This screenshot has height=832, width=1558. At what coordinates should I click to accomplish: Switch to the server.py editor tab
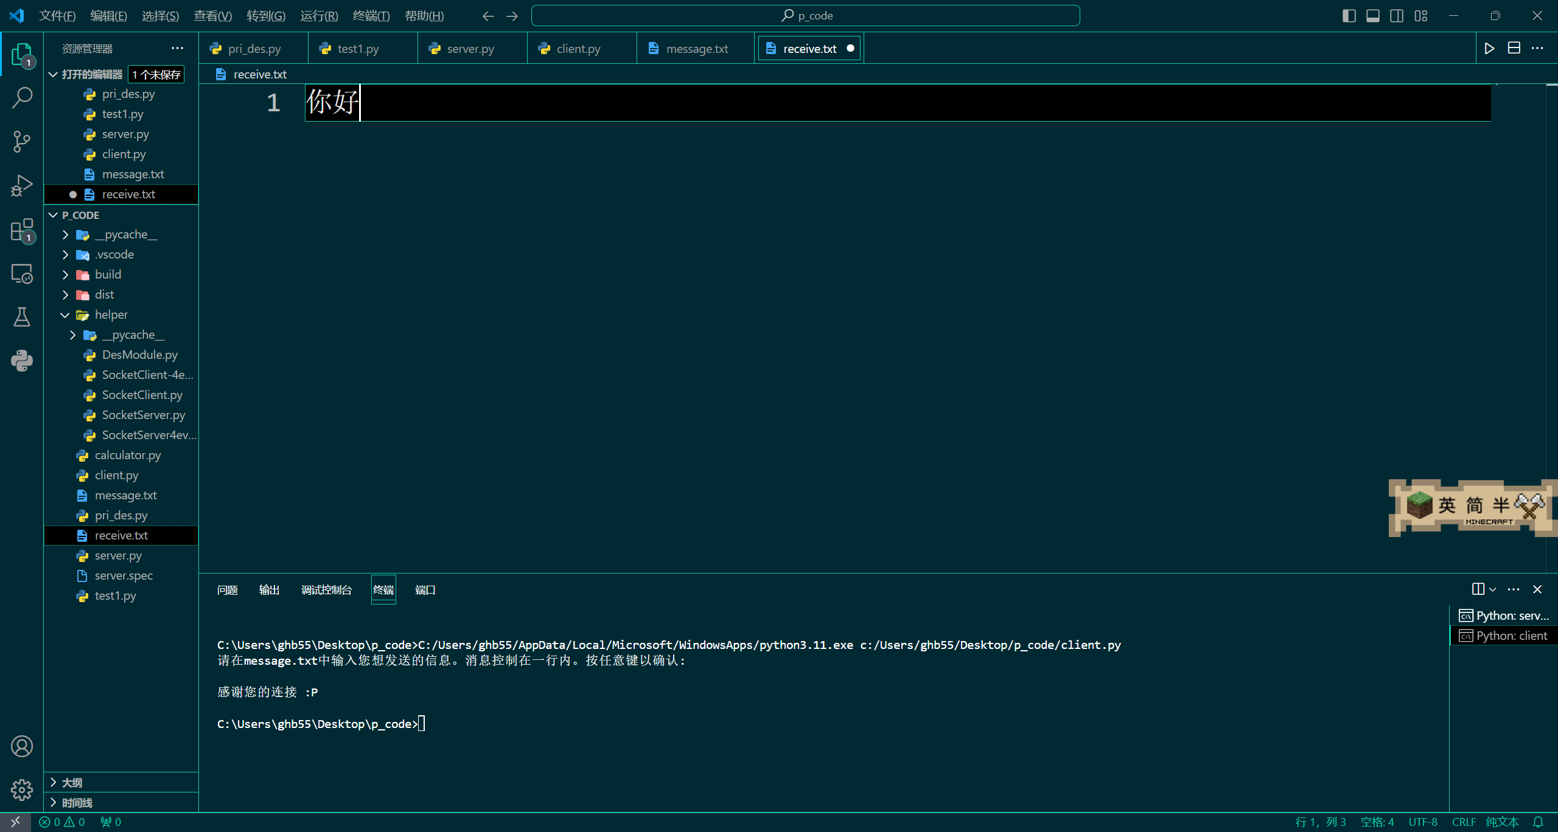(472, 48)
